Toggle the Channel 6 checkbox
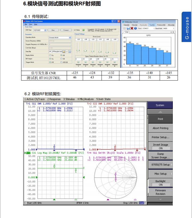This screenshot has height=218, width=192. point(115,62)
